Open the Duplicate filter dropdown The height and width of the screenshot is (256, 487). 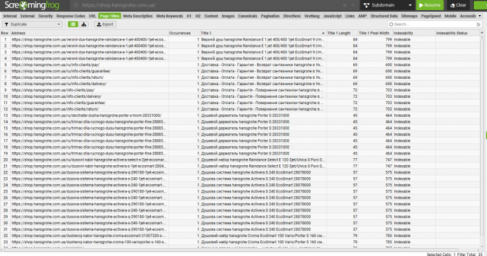[x=32, y=24]
